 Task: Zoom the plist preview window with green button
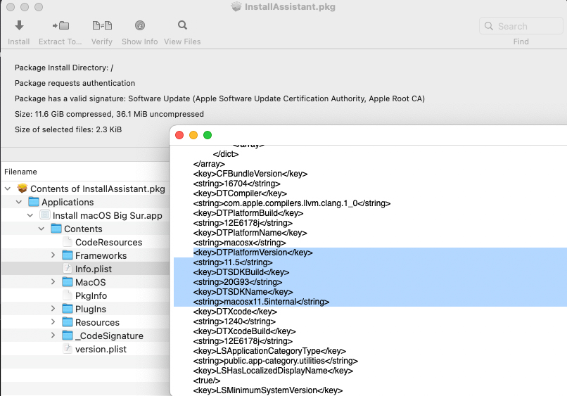point(208,135)
